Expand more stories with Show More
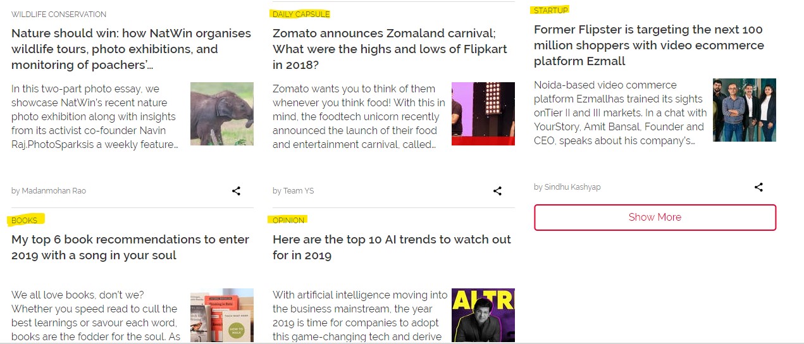Screen dimensions: 804x344 (655, 218)
